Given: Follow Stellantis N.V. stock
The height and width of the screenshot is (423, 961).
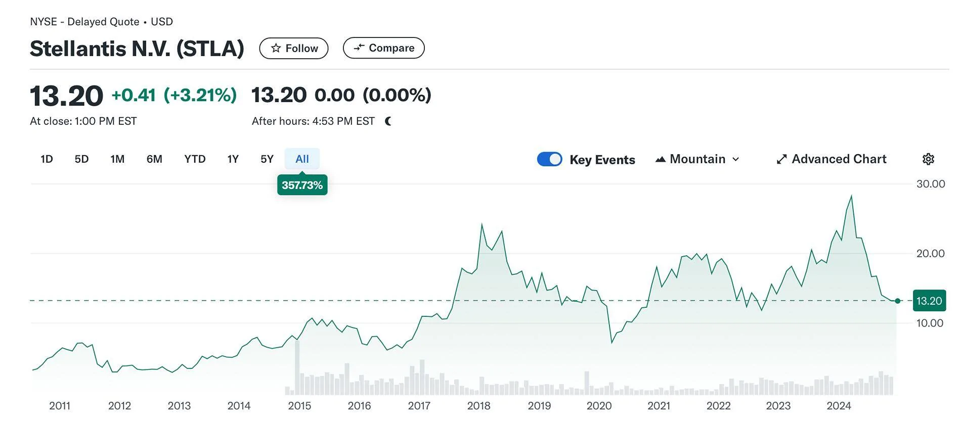Looking at the screenshot, I should (x=294, y=48).
